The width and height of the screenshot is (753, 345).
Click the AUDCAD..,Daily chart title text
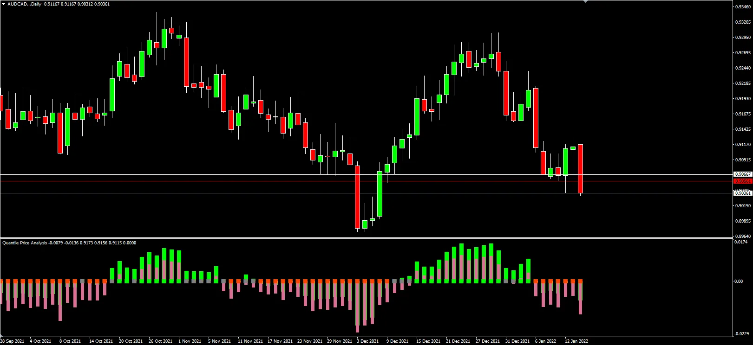(x=25, y=4)
